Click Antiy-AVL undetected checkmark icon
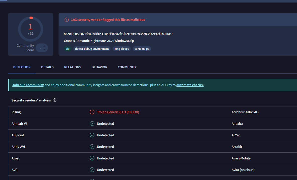The height and width of the screenshot is (180, 297). click(x=92, y=147)
